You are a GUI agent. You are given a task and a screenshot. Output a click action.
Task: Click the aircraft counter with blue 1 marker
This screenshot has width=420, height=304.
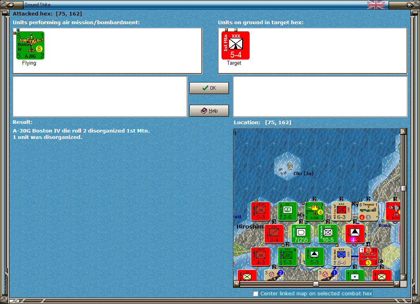tap(328, 275)
